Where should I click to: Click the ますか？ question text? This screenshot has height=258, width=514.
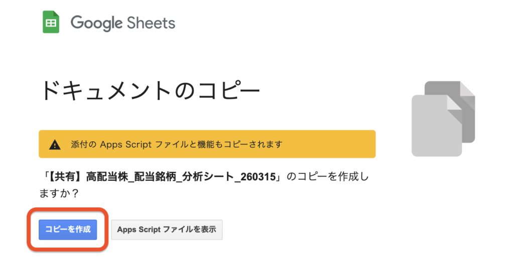(57, 193)
